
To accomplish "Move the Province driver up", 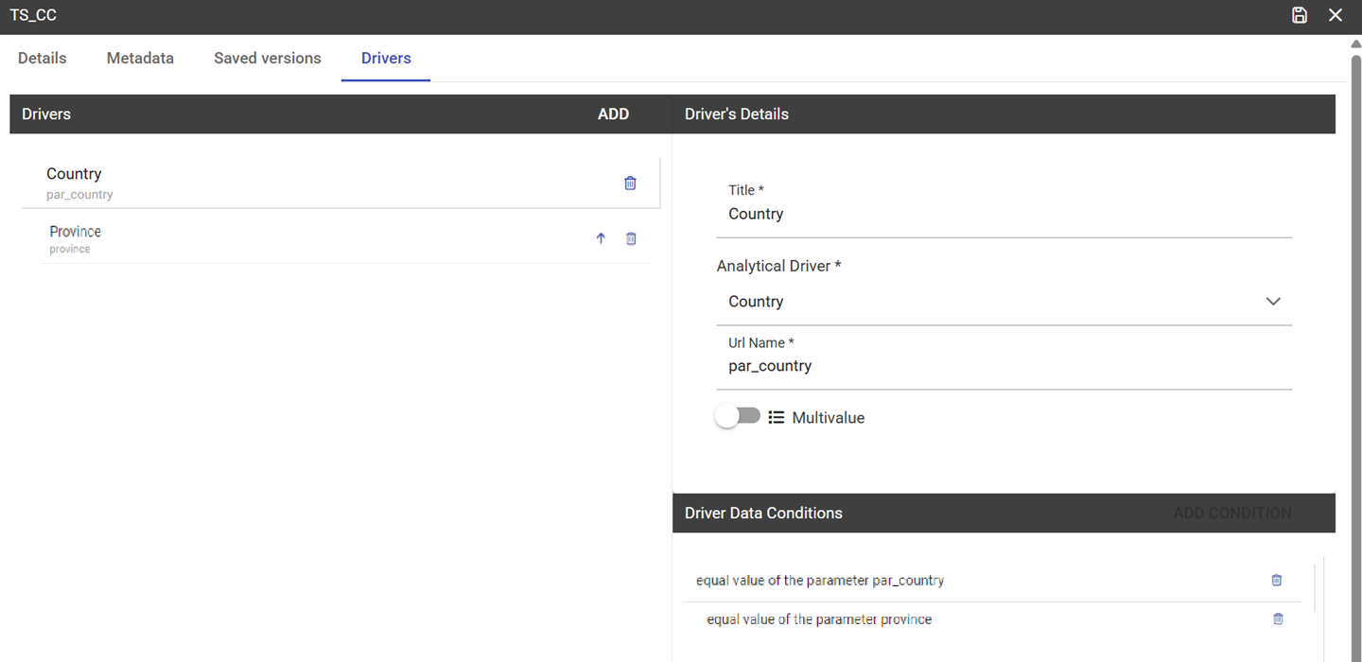I will pyautogui.click(x=601, y=239).
